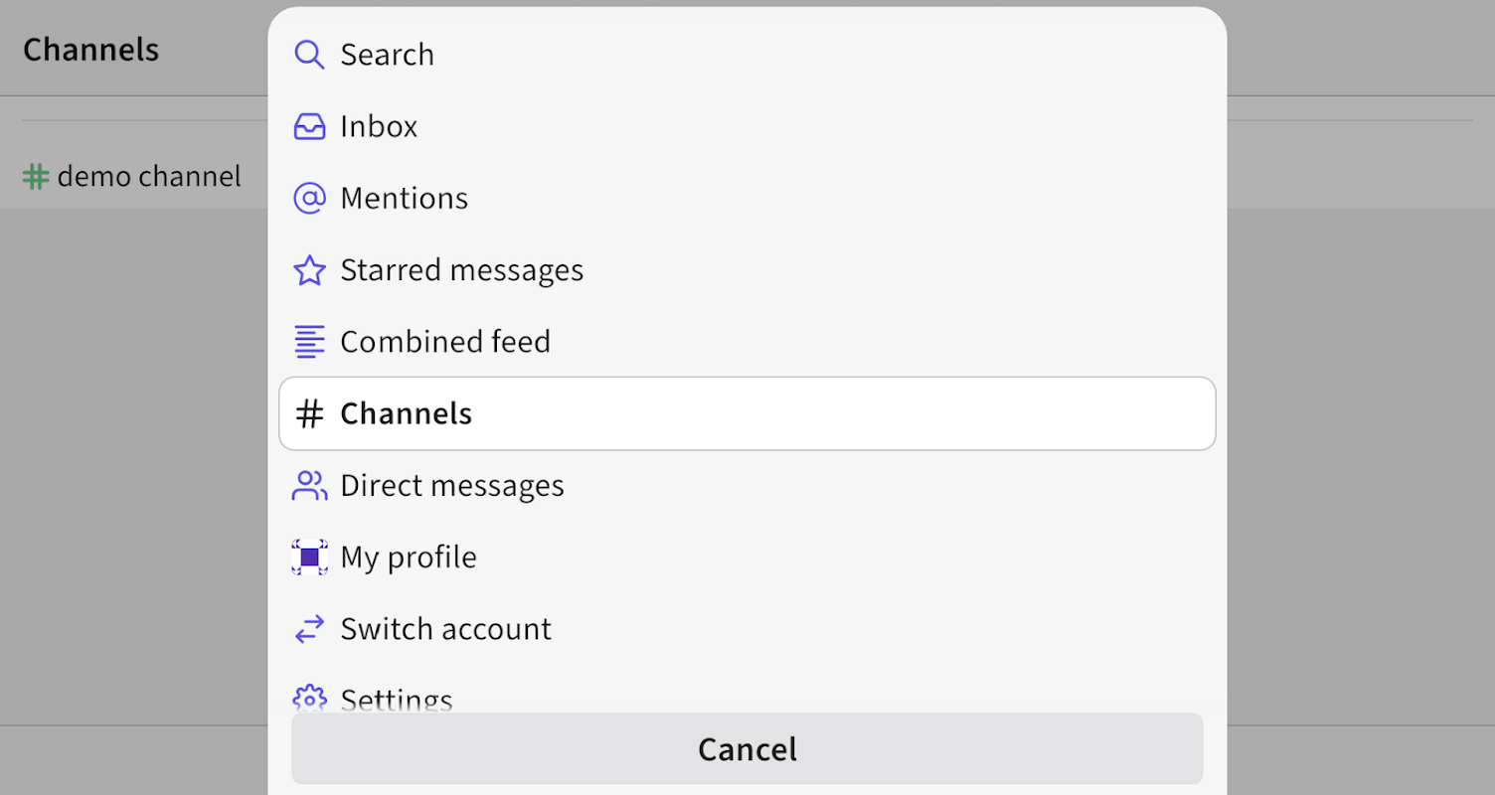Viewport: 1495px width, 795px height.
Task: Click the @ Mentions icon
Action: tap(309, 199)
